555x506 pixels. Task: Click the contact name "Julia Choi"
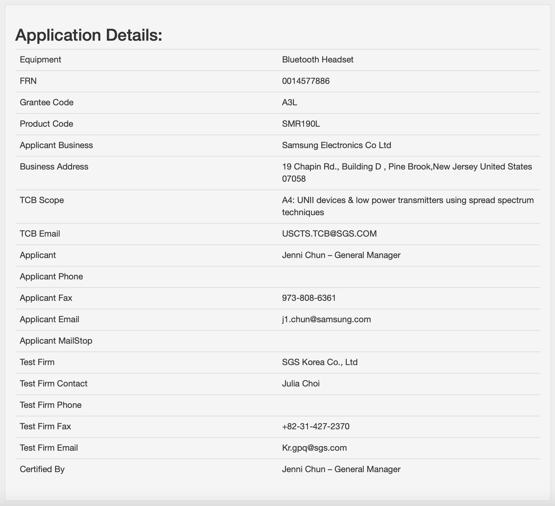(301, 384)
